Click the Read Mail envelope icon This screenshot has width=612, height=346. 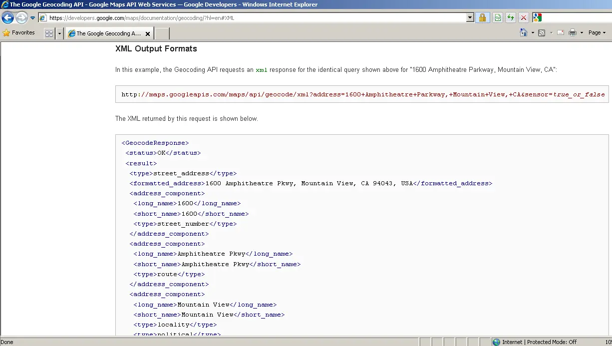pyautogui.click(x=561, y=33)
